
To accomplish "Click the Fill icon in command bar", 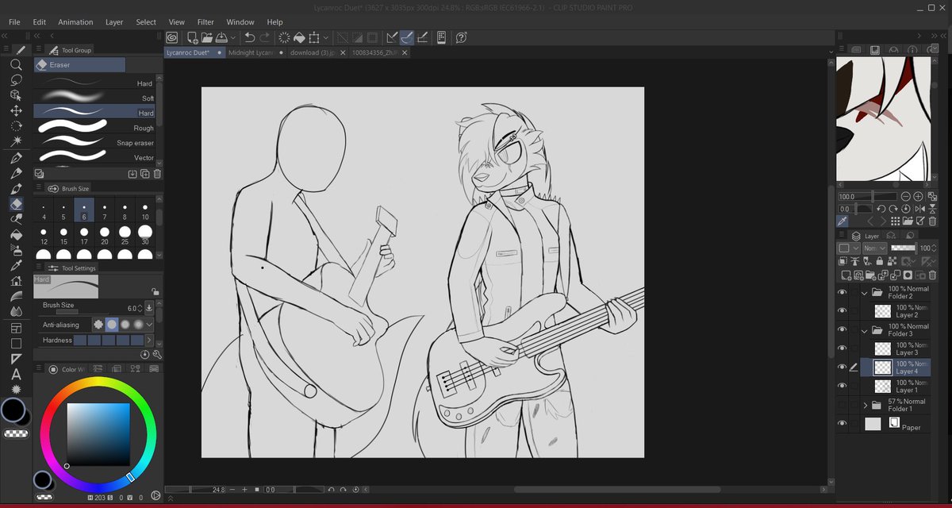I will pos(299,37).
